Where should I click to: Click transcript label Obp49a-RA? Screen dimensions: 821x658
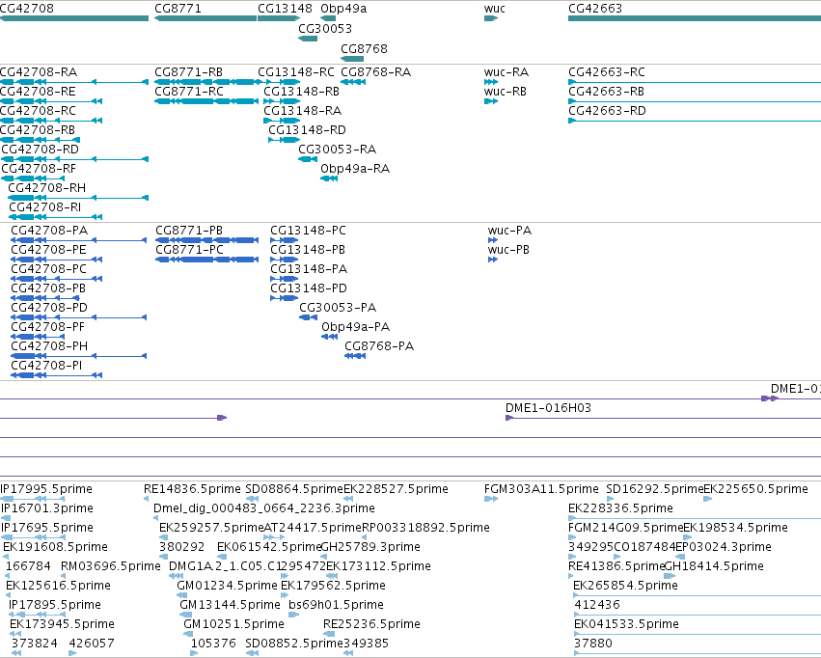(355, 169)
